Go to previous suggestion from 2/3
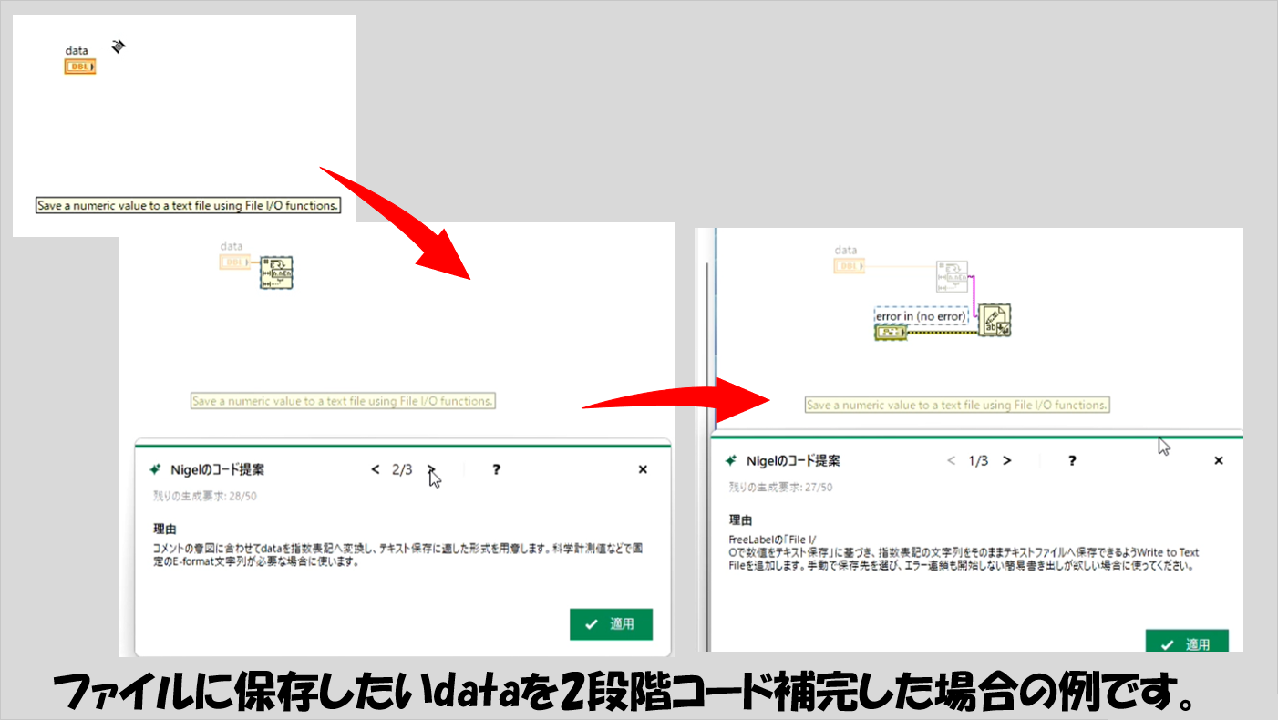Viewport: 1278px width, 720px height. point(376,469)
